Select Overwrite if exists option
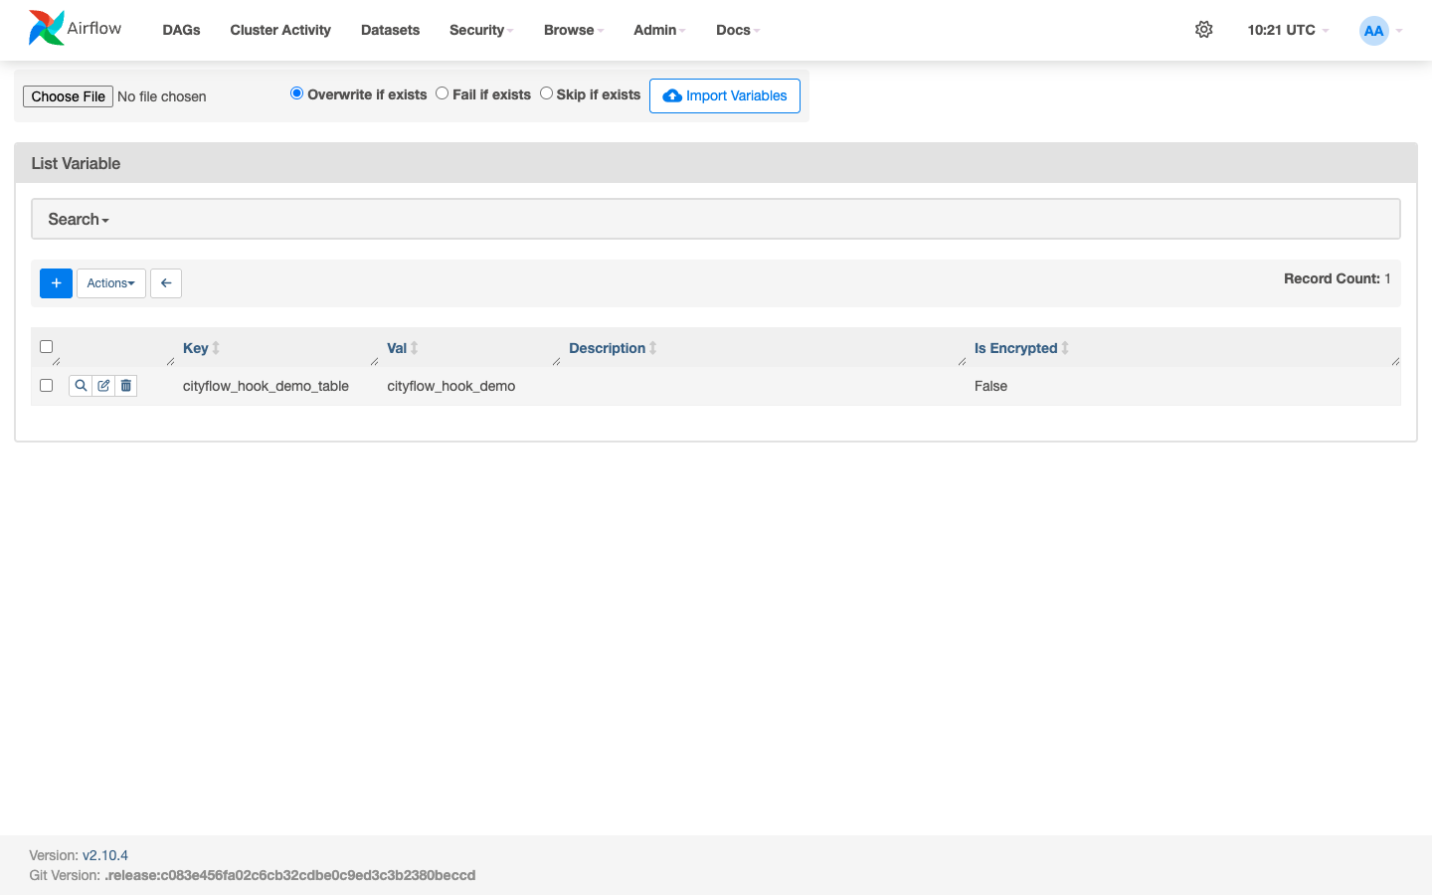The image size is (1432, 895). [296, 93]
